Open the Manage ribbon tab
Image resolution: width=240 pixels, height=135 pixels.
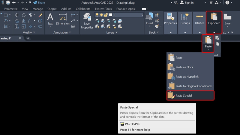click(x=38, y=9)
